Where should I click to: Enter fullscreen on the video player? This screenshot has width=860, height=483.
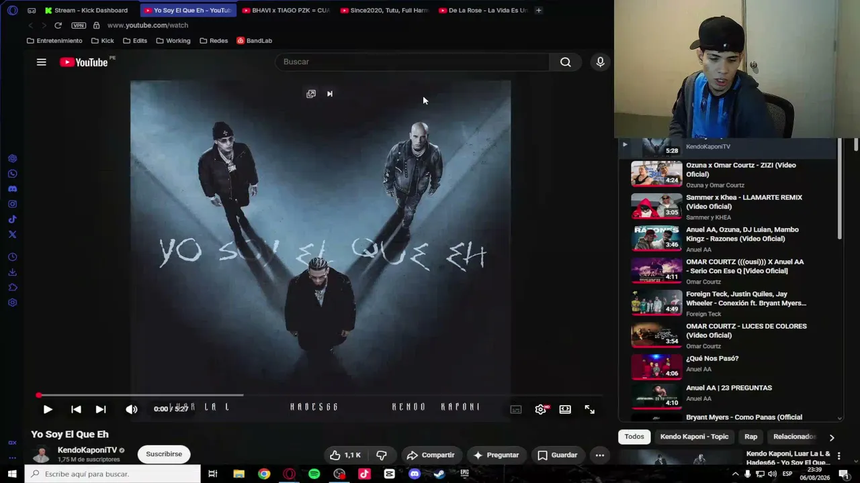coord(589,409)
